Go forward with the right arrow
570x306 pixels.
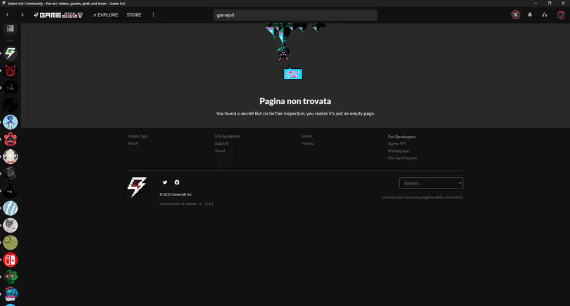22,15
